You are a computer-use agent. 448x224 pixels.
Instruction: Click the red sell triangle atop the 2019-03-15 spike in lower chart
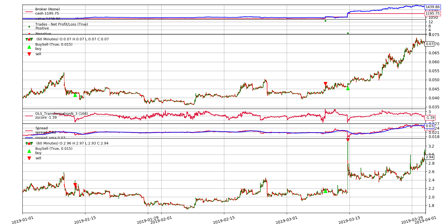[348, 140]
